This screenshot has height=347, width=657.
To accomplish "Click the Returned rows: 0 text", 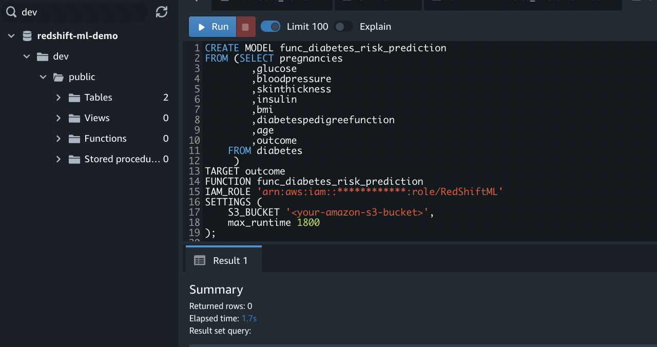I will 221,306.
